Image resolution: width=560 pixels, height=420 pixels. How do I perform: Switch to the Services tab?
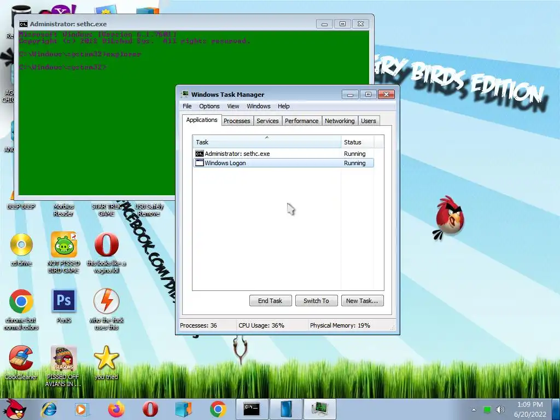click(267, 121)
